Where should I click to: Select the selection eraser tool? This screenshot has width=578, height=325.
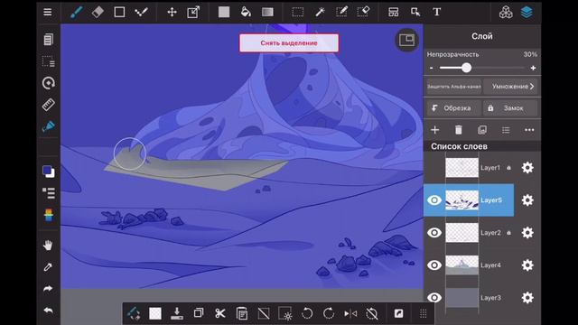(363, 12)
